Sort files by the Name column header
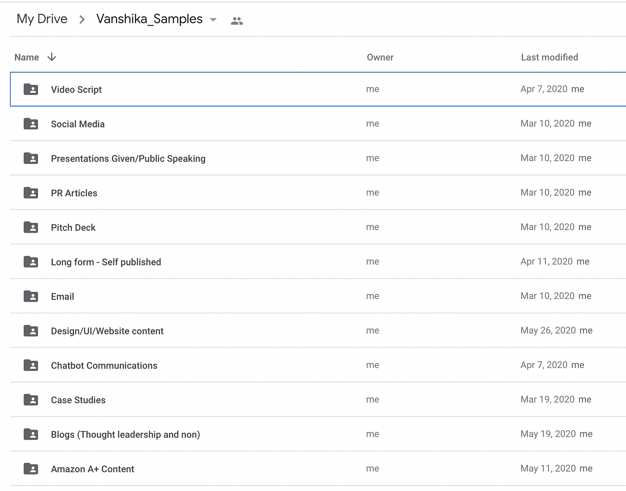This screenshot has width=626, height=491. (x=27, y=57)
